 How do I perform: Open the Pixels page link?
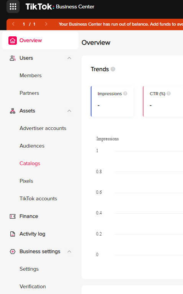click(26, 181)
